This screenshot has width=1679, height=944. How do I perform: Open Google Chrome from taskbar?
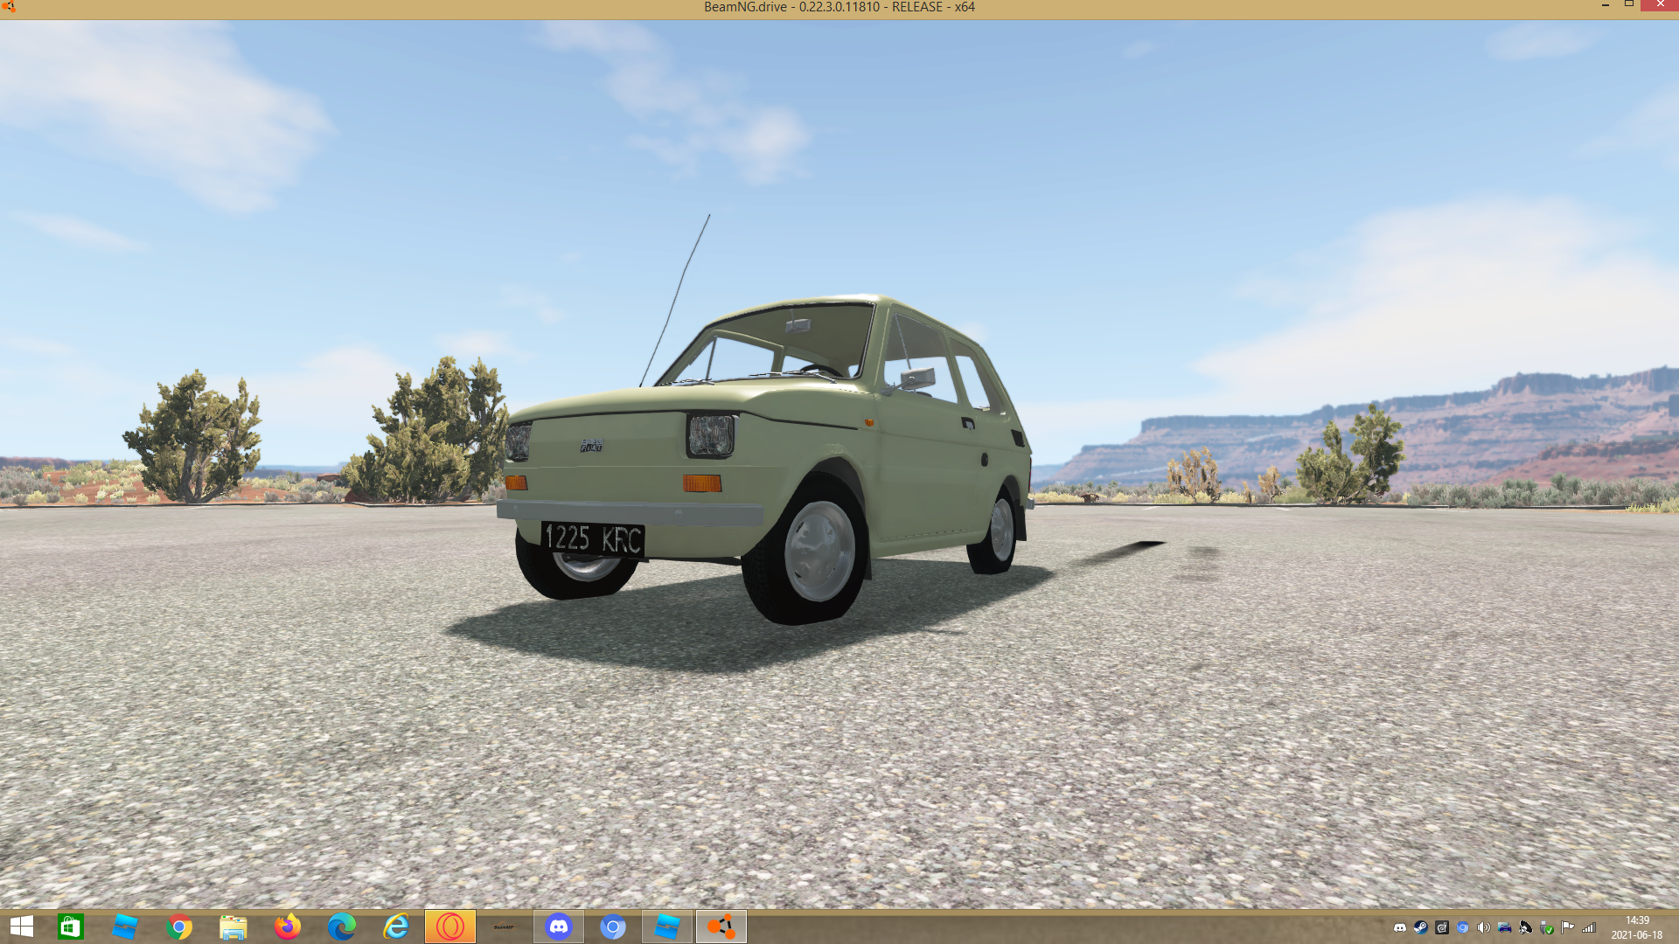pos(179,927)
